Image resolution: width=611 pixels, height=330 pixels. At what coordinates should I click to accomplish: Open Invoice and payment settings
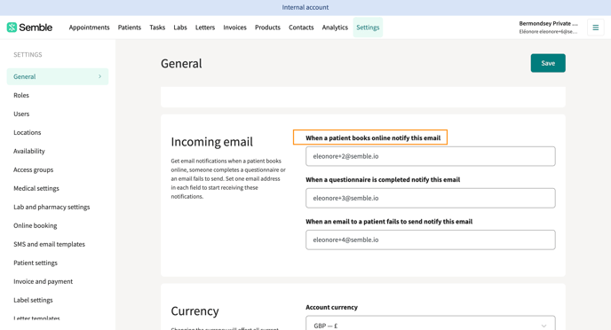pyautogui.click(x=43, y=281)
